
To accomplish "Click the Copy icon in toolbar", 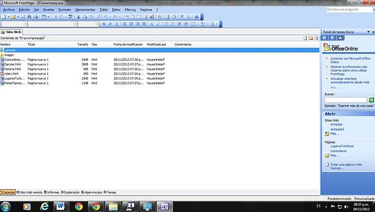I will click(x=85, y=17).
